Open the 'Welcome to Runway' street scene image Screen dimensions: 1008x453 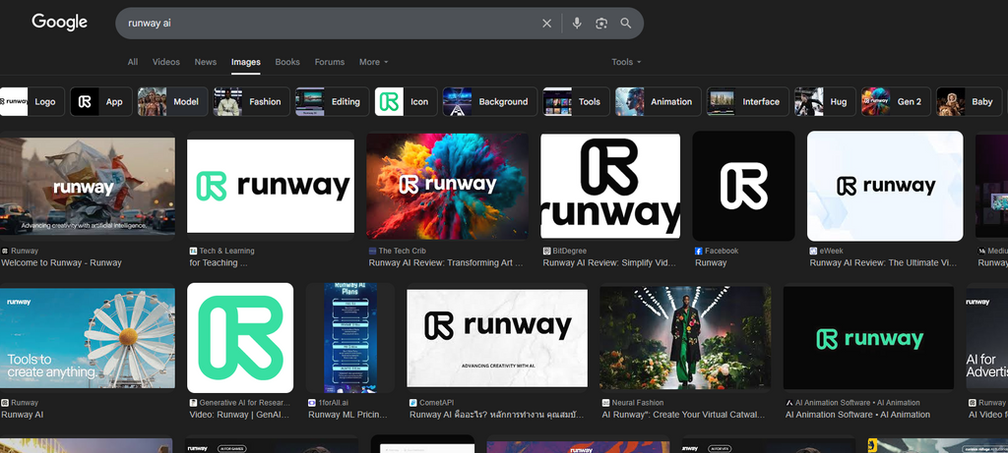click(88, 186)
